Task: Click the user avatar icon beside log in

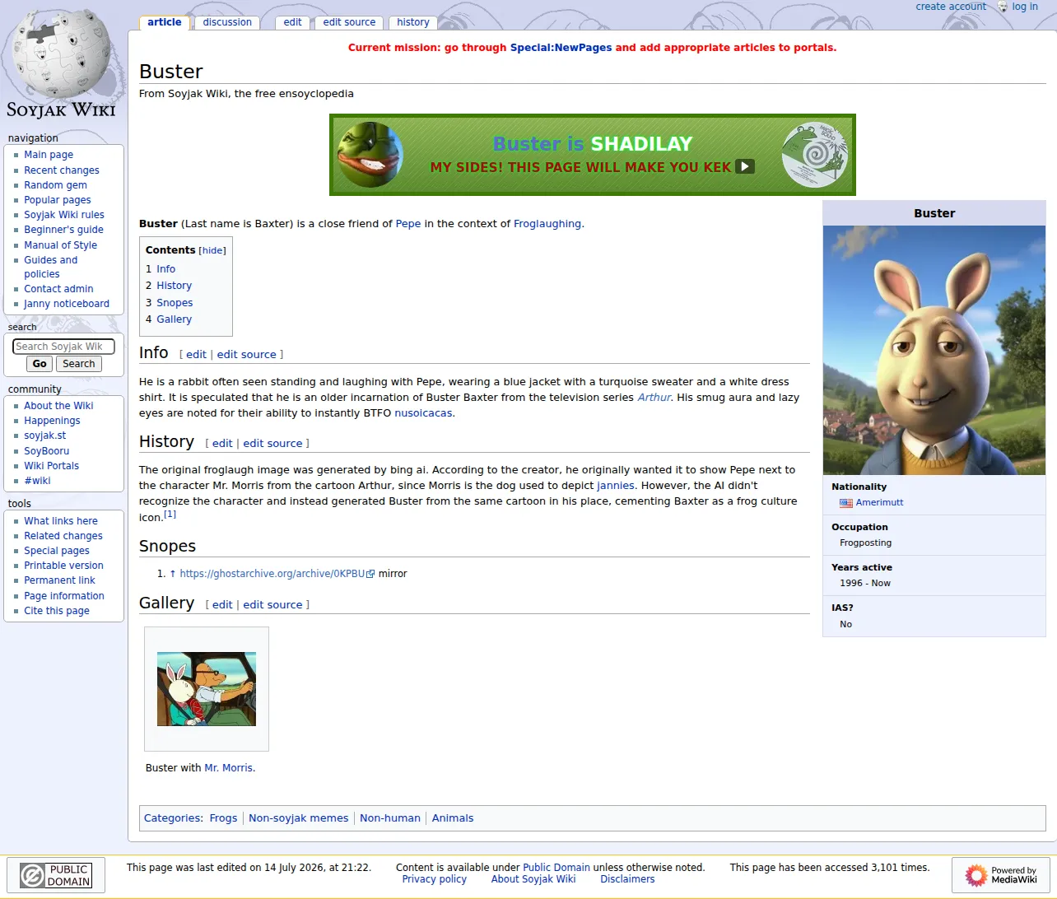Action: [1003, 7]
